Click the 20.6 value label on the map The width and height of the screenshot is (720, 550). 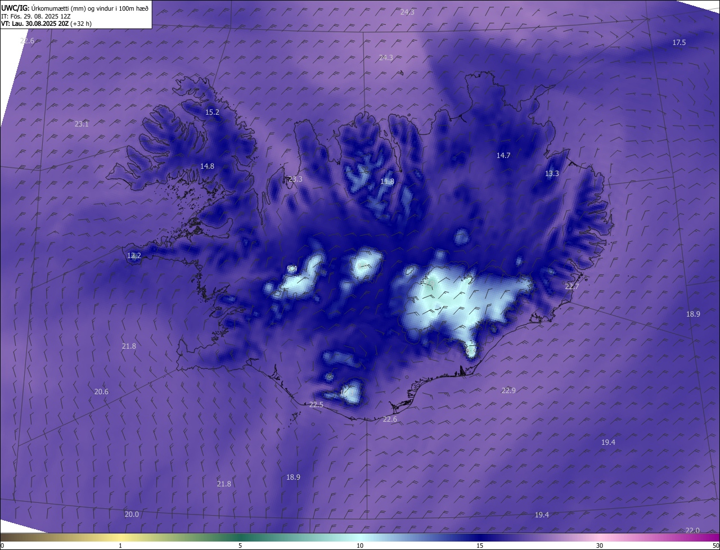[101, 392]
